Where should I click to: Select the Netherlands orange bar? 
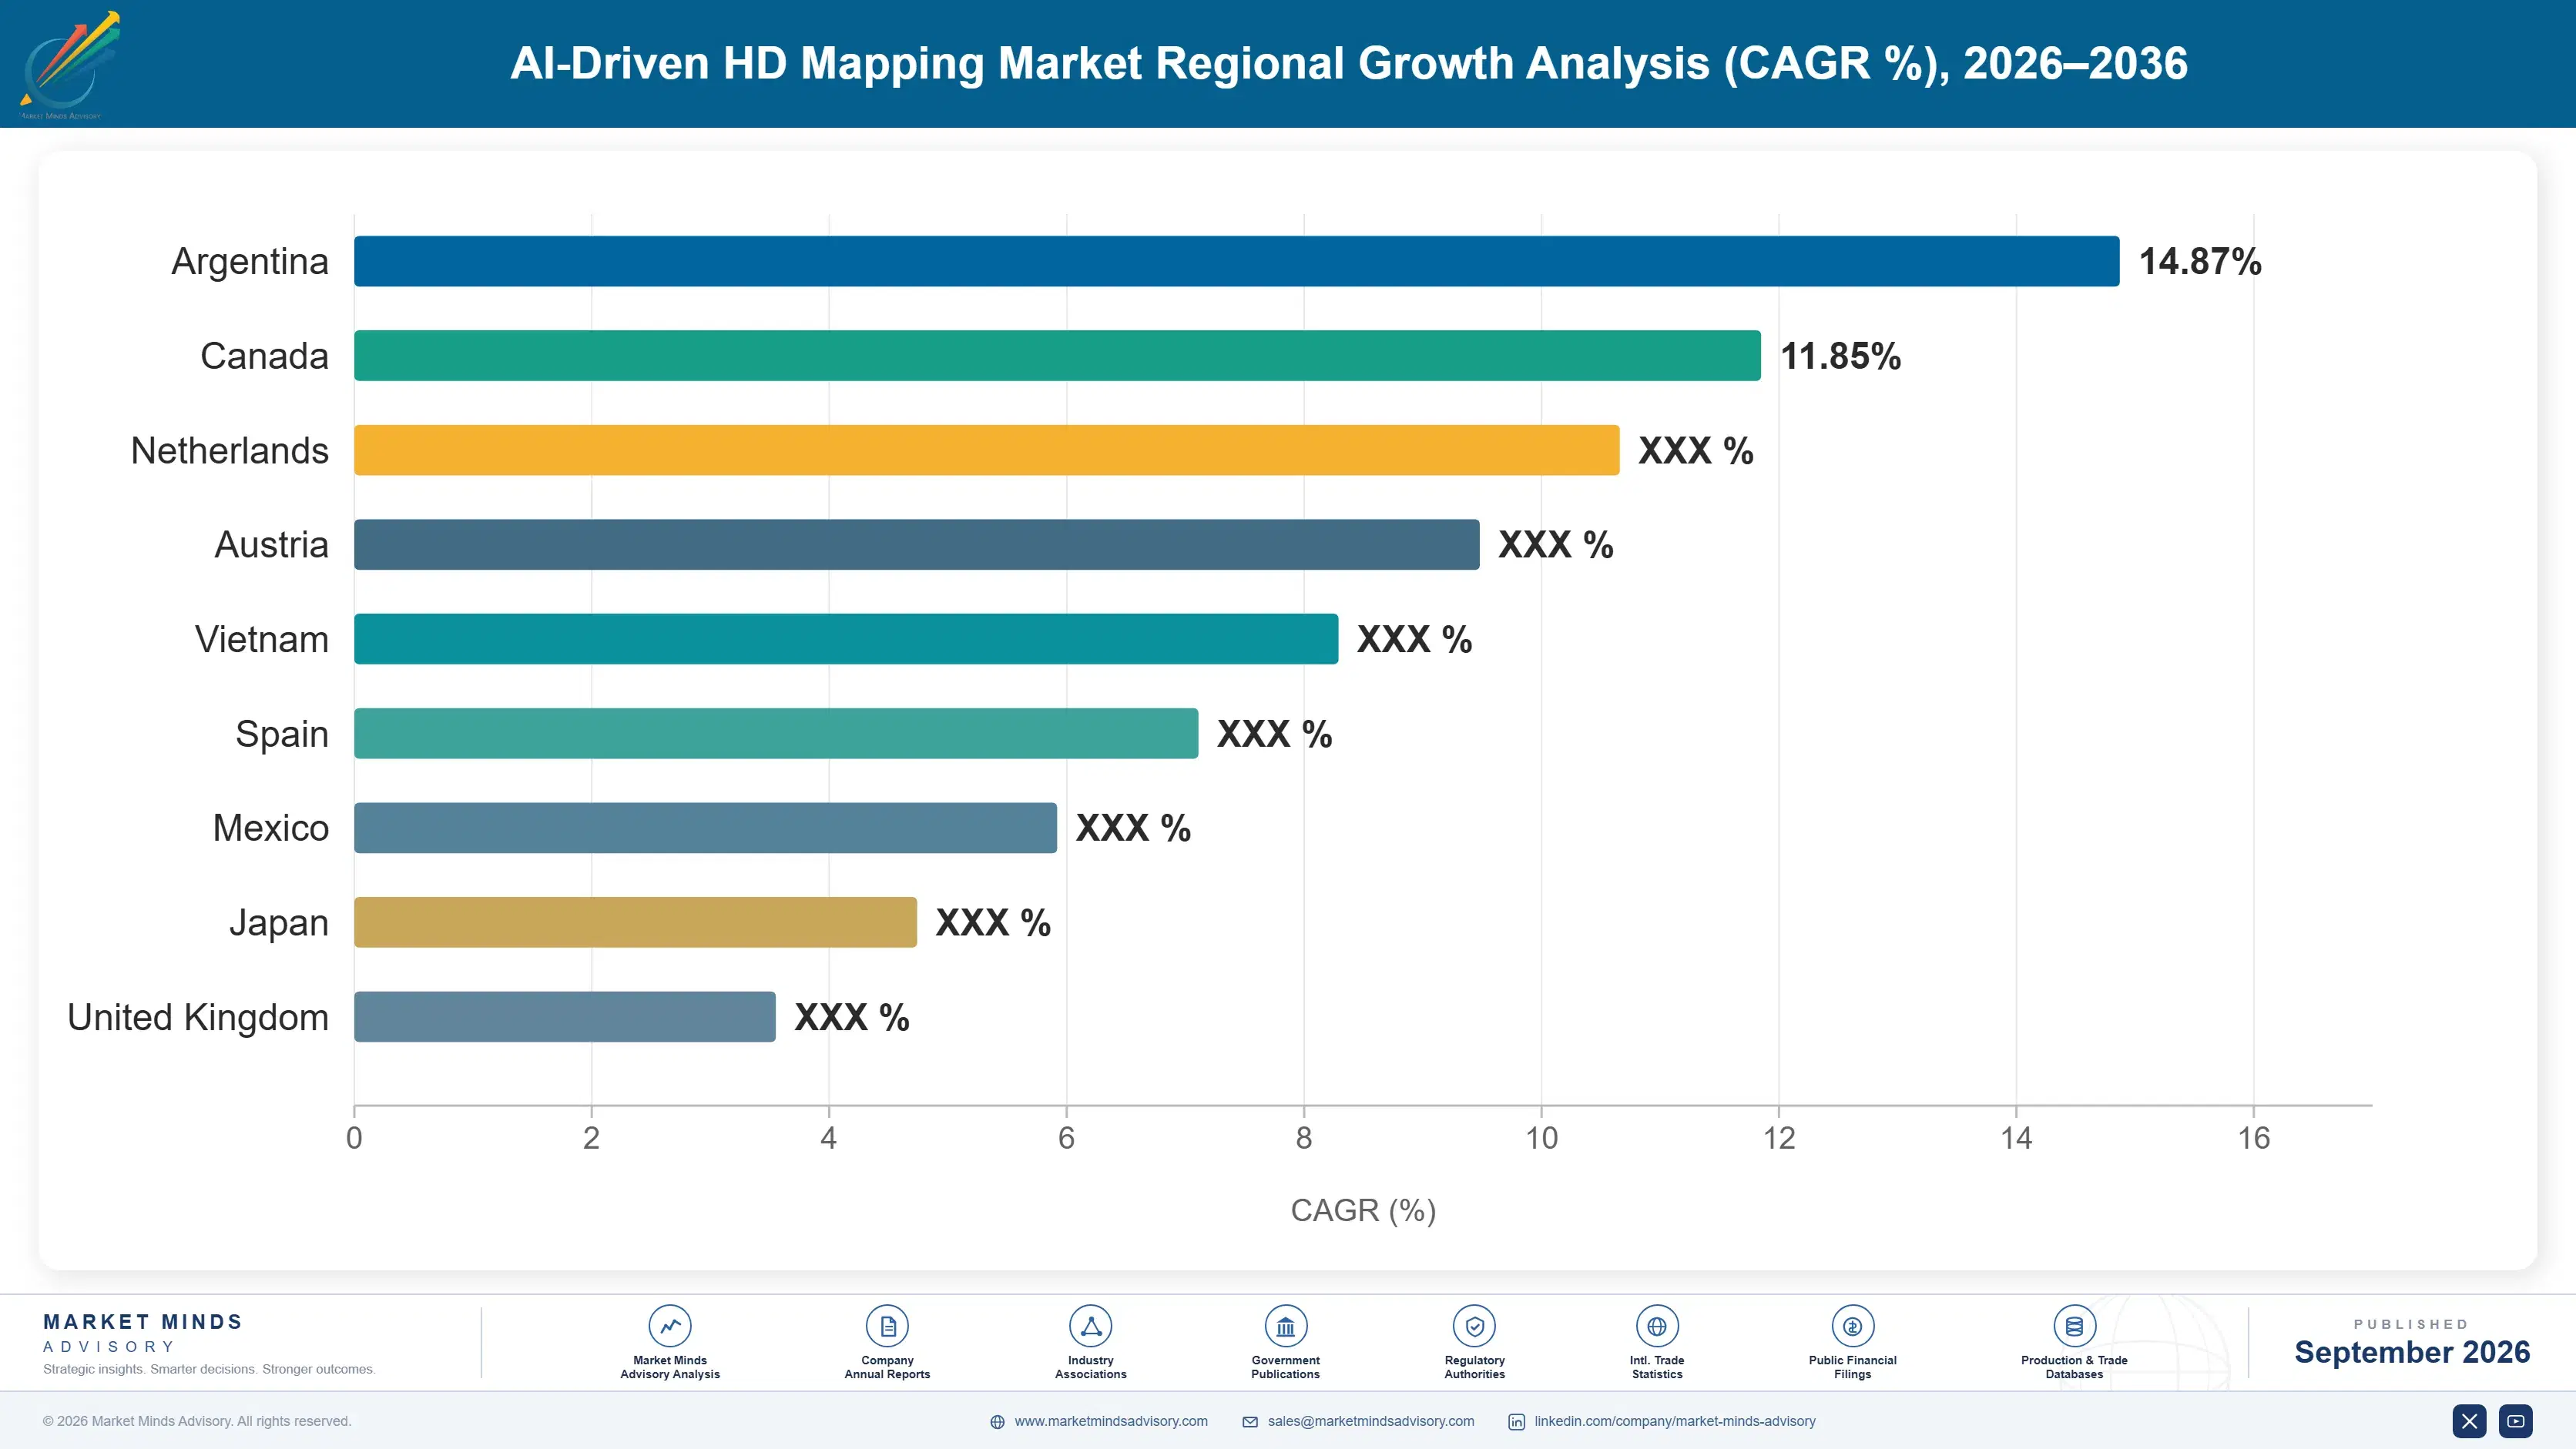coord(987,450)
